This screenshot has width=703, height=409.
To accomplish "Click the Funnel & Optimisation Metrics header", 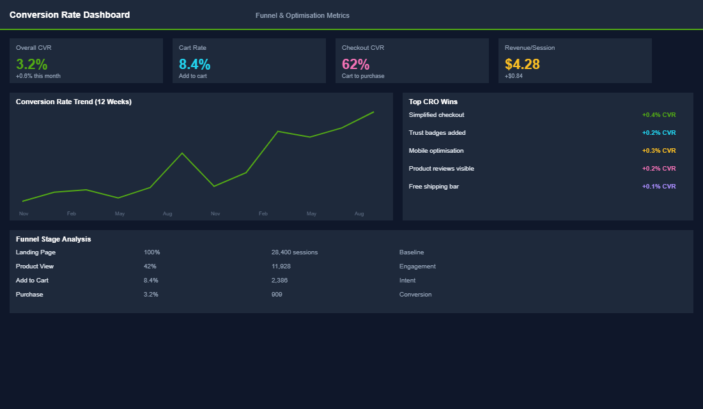I will 302,15.
